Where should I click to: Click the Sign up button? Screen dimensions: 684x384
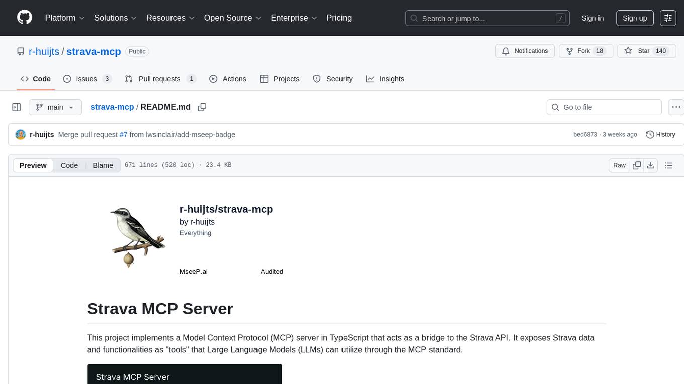635,18
